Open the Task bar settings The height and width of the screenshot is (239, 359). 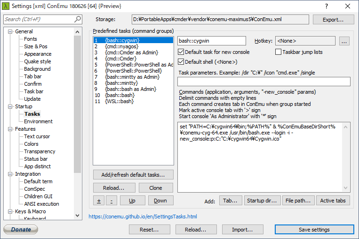pos(34,91)
